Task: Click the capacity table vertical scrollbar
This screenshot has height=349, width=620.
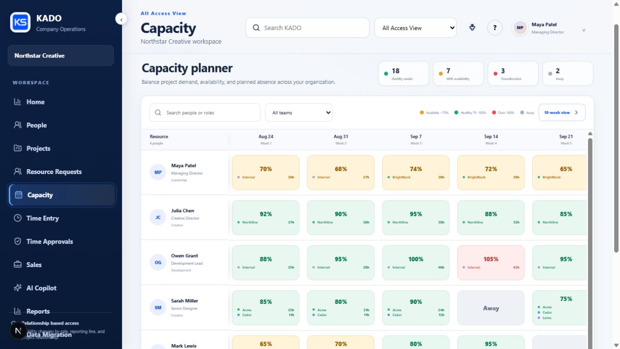Action: click(x=590, y=240)
